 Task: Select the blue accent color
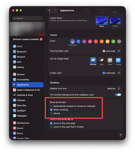[78, 41]
